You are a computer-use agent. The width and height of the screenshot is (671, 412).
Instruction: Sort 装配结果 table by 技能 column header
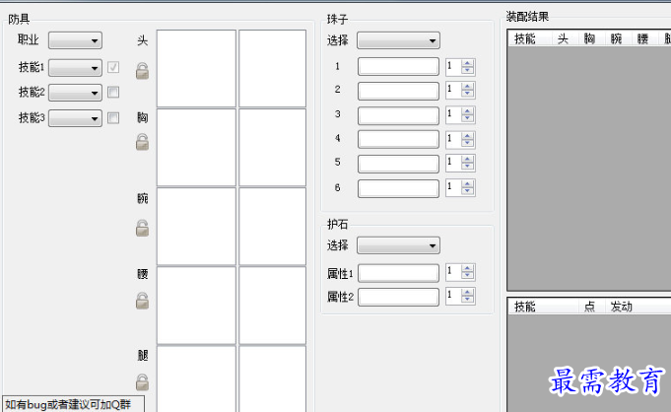coord(530,38)
